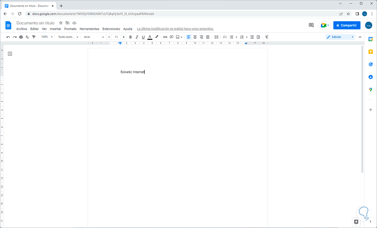
Task: Open the Google account avatar
Action: point(369,25)
